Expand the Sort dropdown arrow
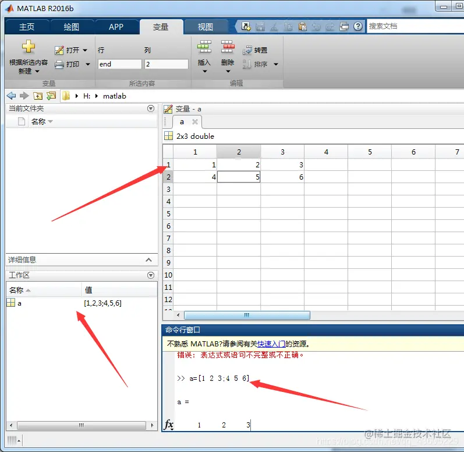Image resolution: width=464 pixels, height=452 pixels. [x=276, y=64]
